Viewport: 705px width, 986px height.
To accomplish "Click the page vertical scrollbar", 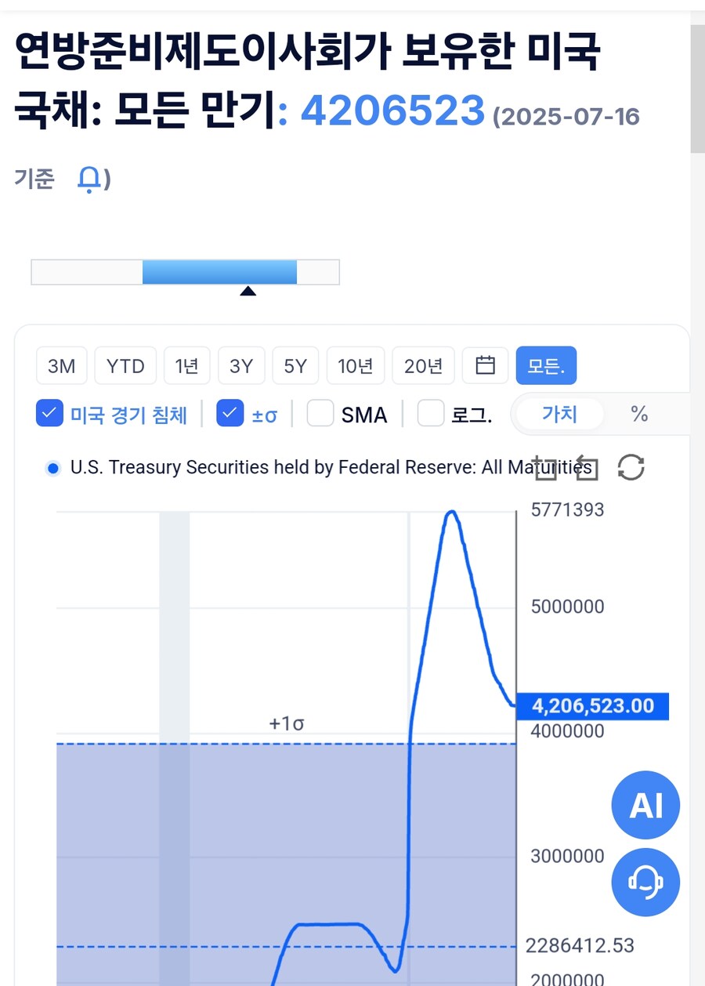I will point(697,86).
